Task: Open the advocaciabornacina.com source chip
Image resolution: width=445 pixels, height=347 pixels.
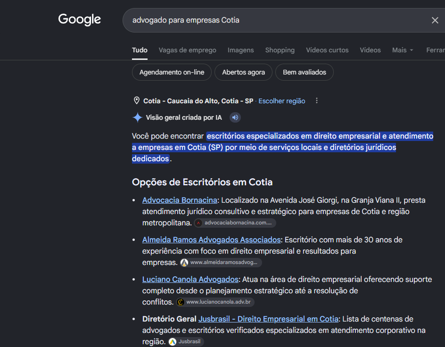Action: click(x=235, y=223)
